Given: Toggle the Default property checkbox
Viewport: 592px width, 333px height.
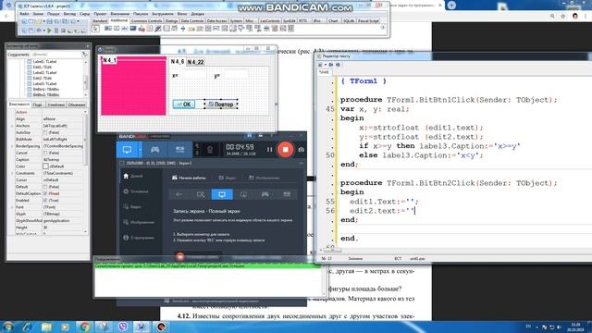Looking at the screenshot, I should (45, 187).
